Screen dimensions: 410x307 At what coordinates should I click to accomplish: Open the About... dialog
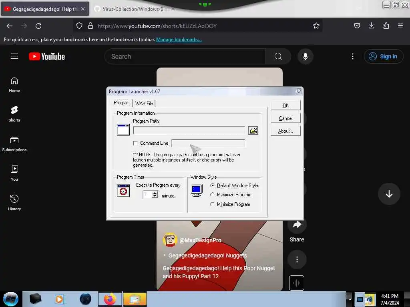[285, 131]
